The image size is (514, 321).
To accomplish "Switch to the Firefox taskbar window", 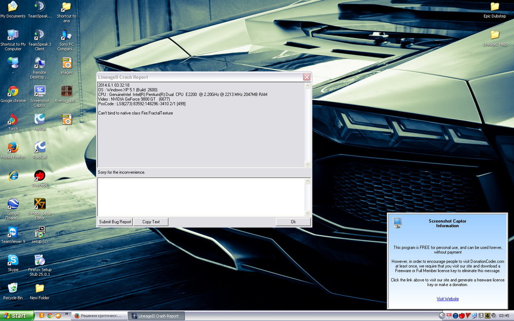I will tap(98, 316).
